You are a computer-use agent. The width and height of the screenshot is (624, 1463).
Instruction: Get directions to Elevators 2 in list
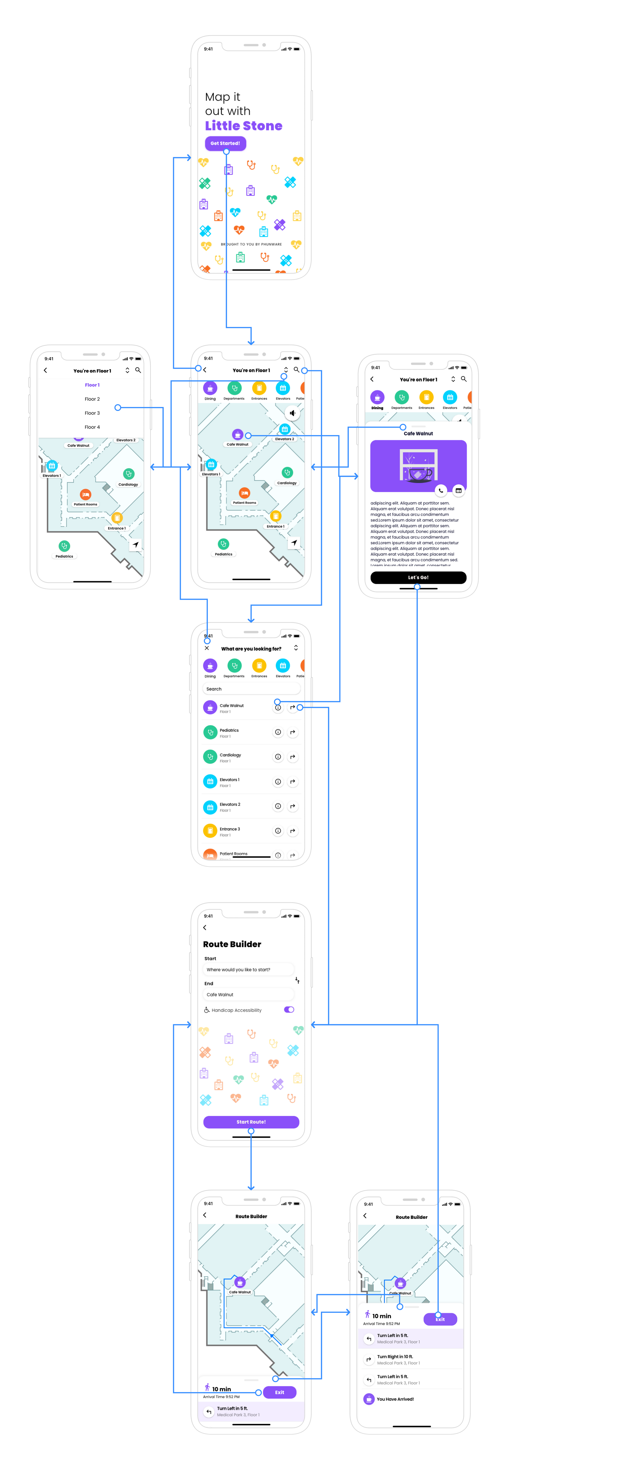tap(293, 807)
